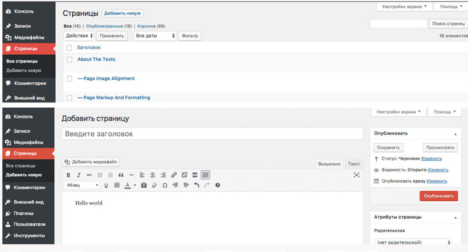Collapse the Атрибуты страницы box
The image size is (468, 252).
(x=456, y=217)
